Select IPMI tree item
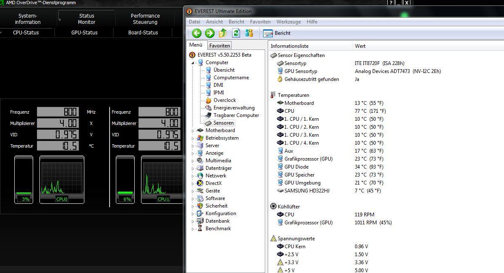 coord(219,93)
